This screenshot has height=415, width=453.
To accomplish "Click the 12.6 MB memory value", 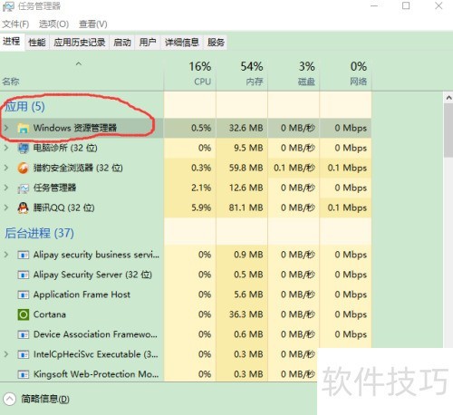I will pyautogui.click(x=246, y=188).
